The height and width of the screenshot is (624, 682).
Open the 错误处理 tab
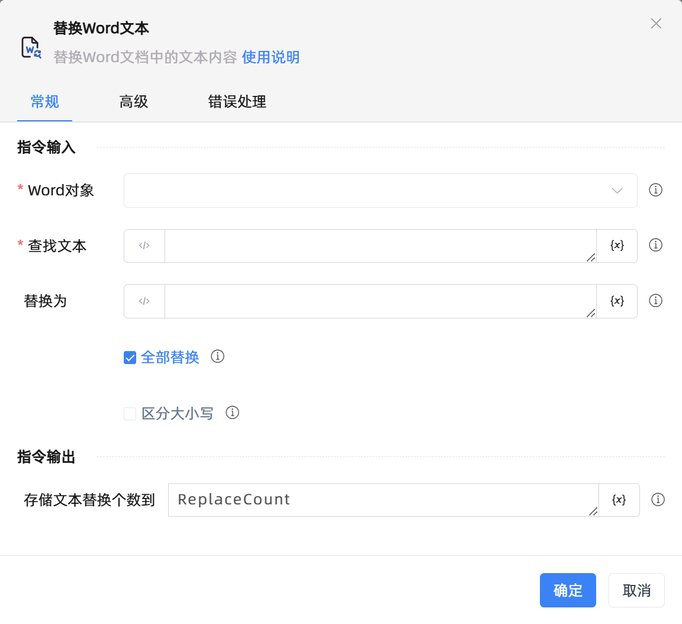point(237,102)
